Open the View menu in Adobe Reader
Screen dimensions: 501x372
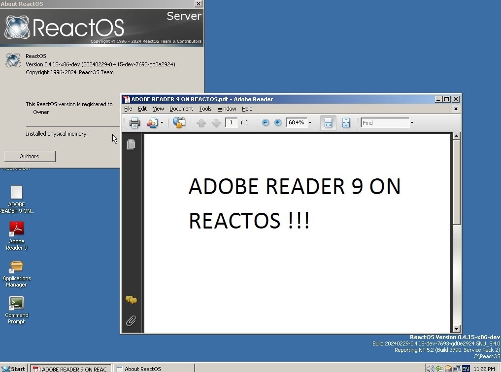158,109
